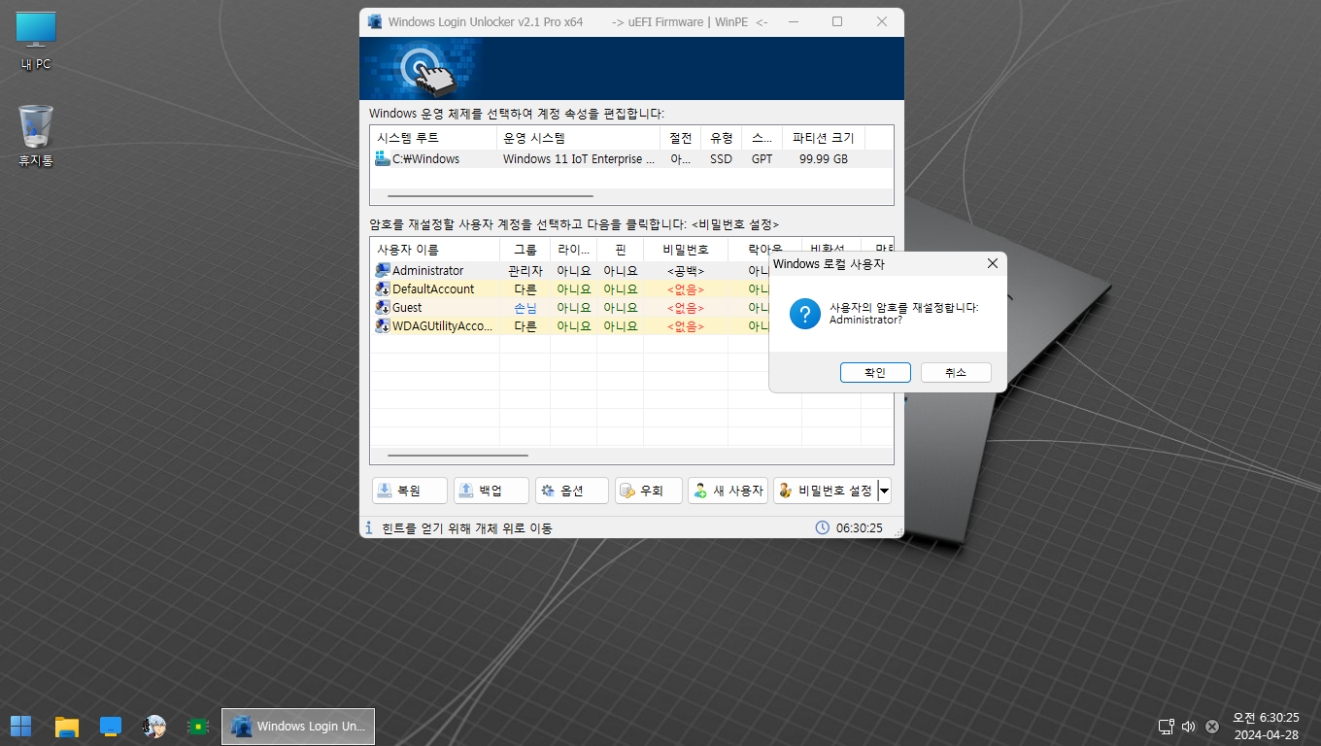Click the app icon in title bar
This screenshot has height=746, width=1321.
(375, 21)
